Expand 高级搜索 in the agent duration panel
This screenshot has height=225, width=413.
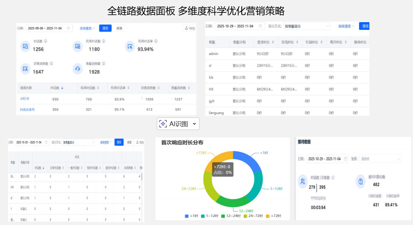pyautogui.click(x=347, y=26)
